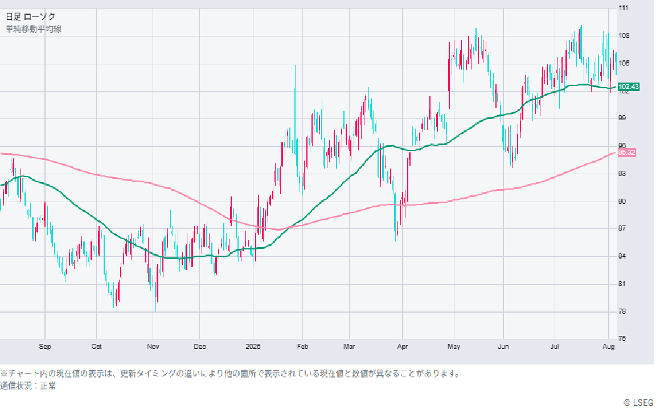Select the Jul label on time axis
Image resolution: width=656 pixels, height=410 pixels.
pyautogui.click(x=555, y=346)
